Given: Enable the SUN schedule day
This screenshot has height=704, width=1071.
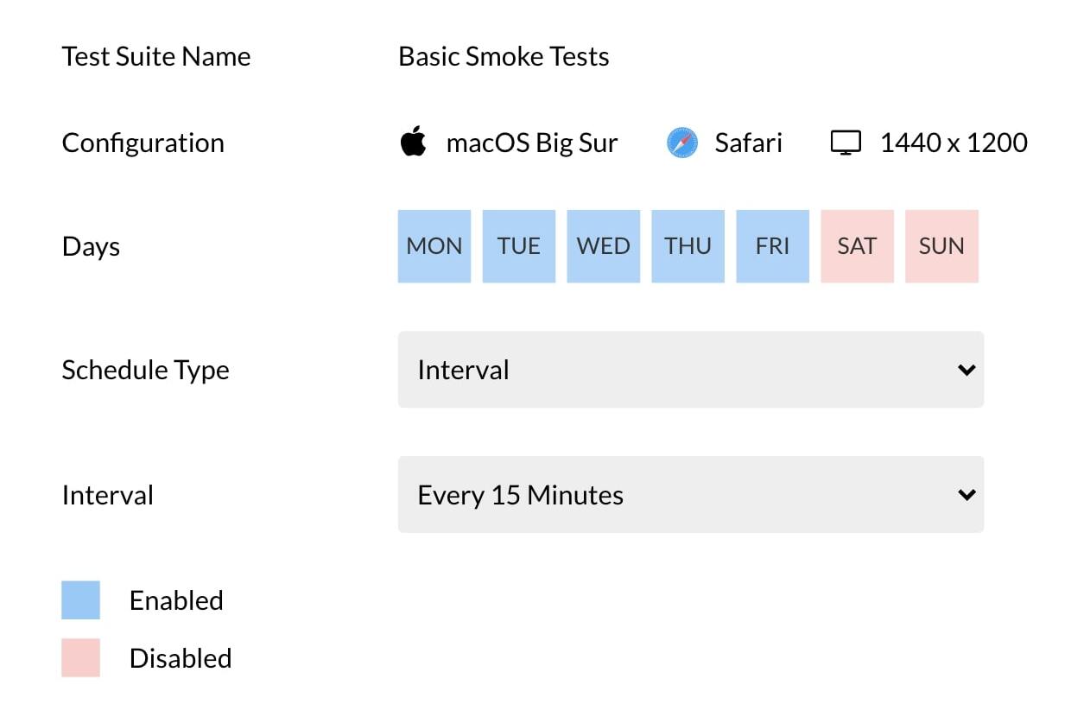Looking at the screenshot, I should point(941,246).
